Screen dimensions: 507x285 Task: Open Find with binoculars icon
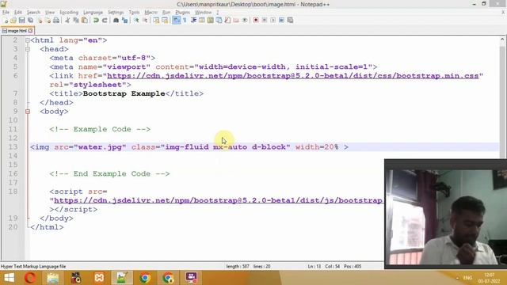(116, 21)
